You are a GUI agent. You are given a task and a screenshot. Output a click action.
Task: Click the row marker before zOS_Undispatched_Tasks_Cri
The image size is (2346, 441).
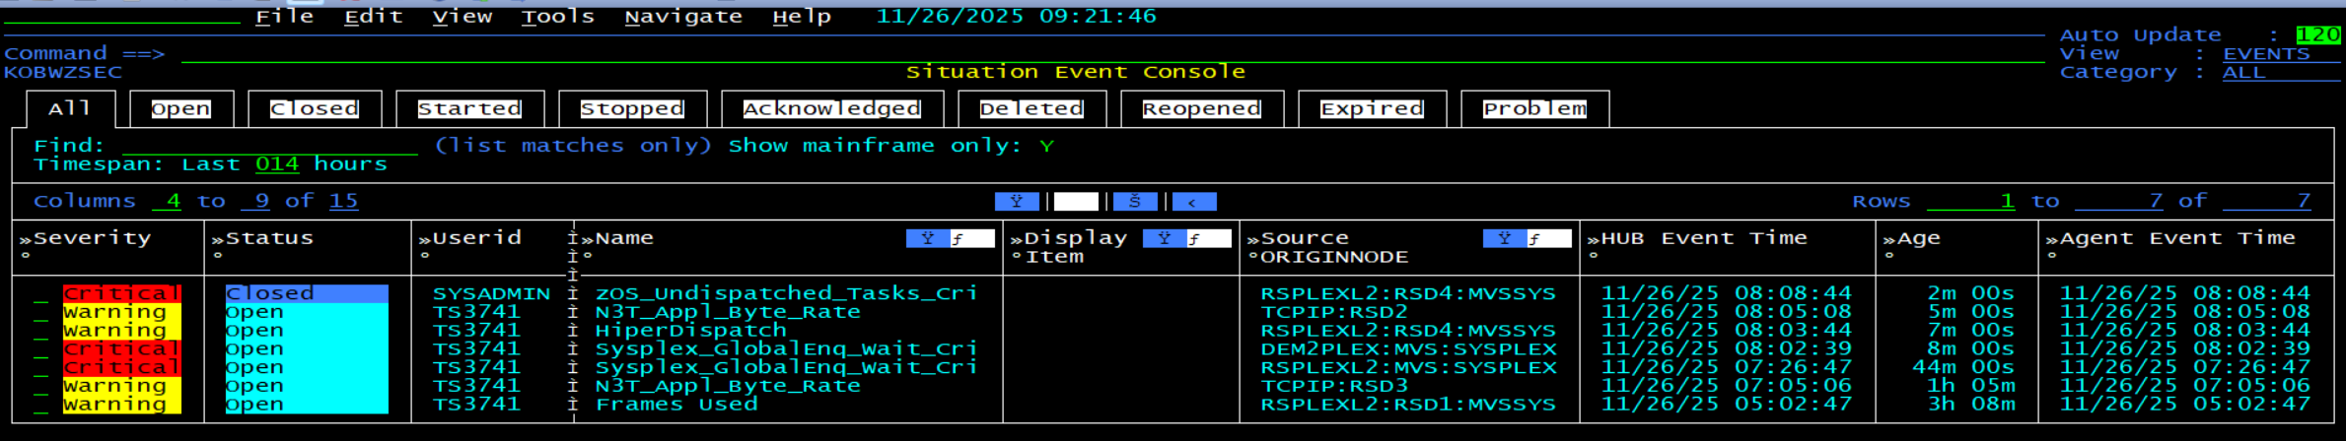[573, 293]
